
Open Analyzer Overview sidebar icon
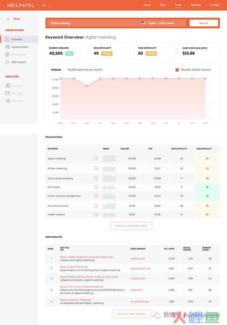(x=7, y=85)
